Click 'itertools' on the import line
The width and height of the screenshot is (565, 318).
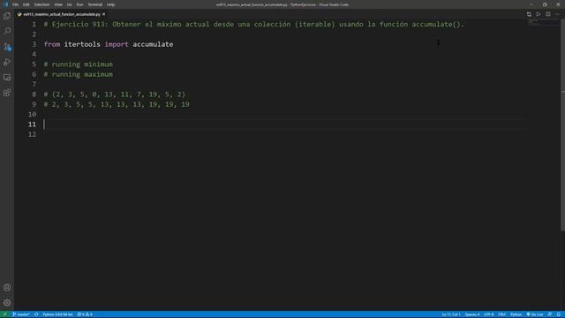82,44
